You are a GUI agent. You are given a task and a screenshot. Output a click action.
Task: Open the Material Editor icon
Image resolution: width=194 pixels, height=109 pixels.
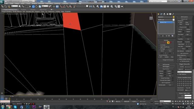point(112,6)
